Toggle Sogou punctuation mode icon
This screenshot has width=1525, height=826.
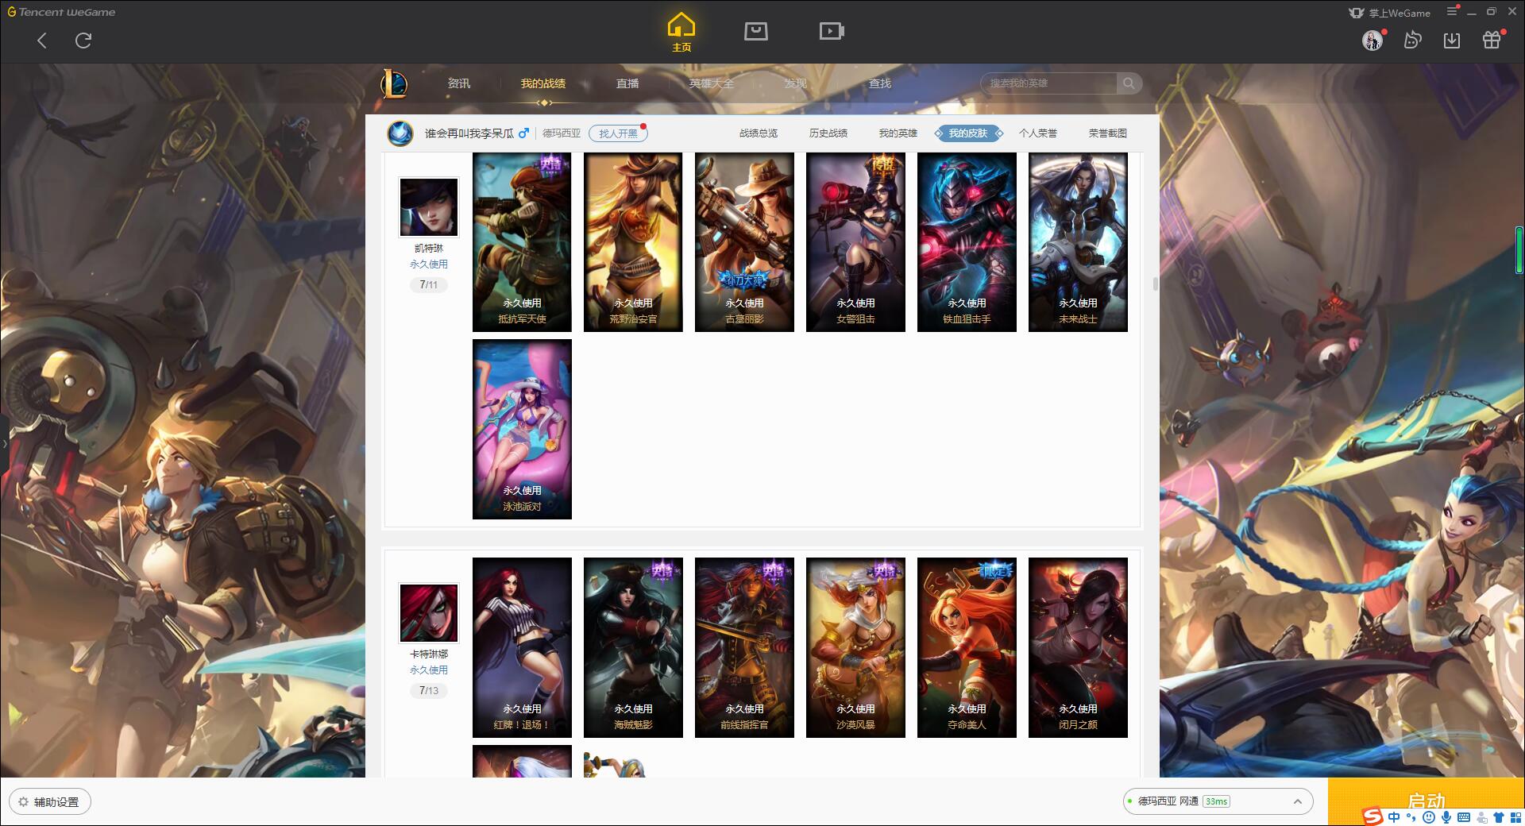(1411, 817)
